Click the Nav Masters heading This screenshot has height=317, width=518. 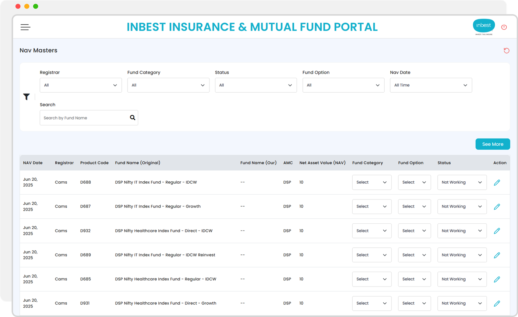(x=39, y=50)
